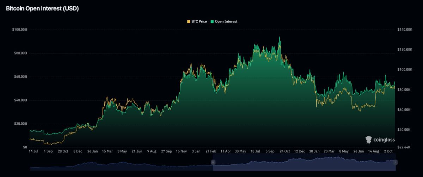Click the 3 May date label
Viewport: 423px width, 177px height.
(x=122, y=151)
